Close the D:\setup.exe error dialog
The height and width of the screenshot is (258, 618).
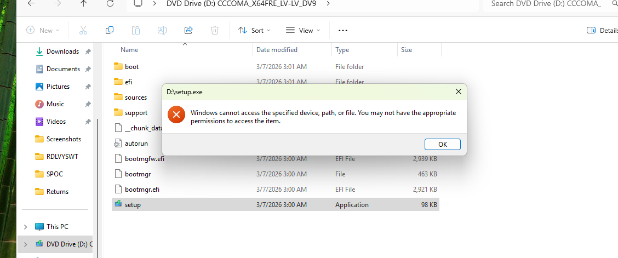pos(458,92)
